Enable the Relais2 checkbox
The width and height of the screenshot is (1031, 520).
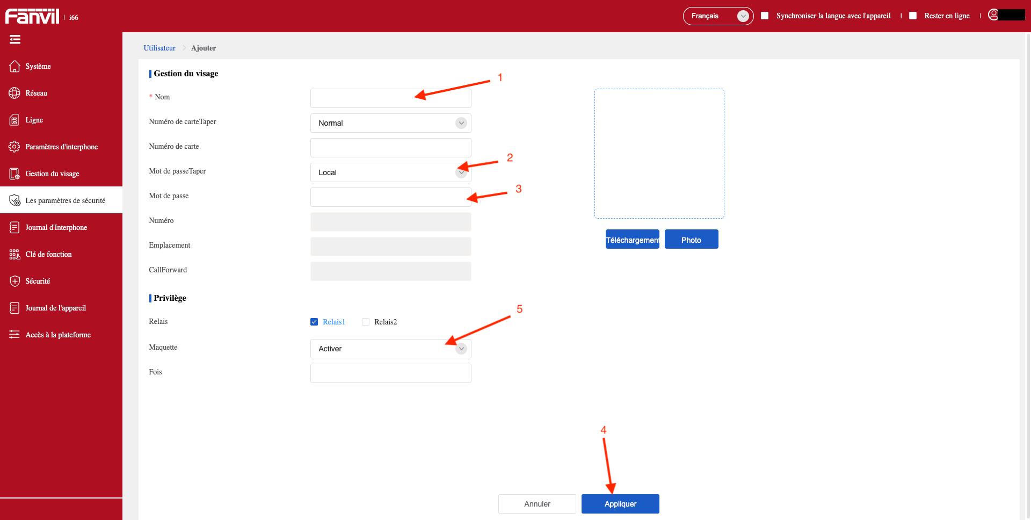[x=366, y=322]
